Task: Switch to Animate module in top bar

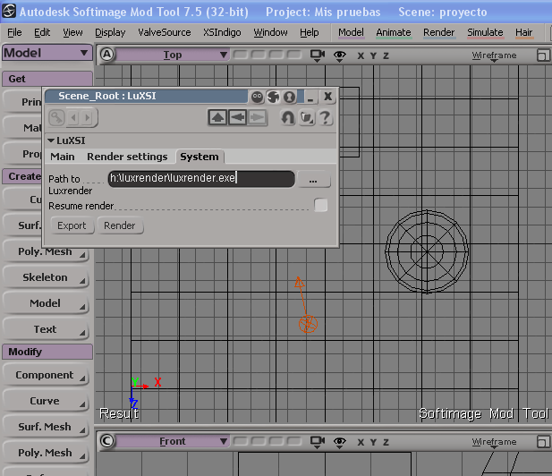Action: click(x=394, y=32)
